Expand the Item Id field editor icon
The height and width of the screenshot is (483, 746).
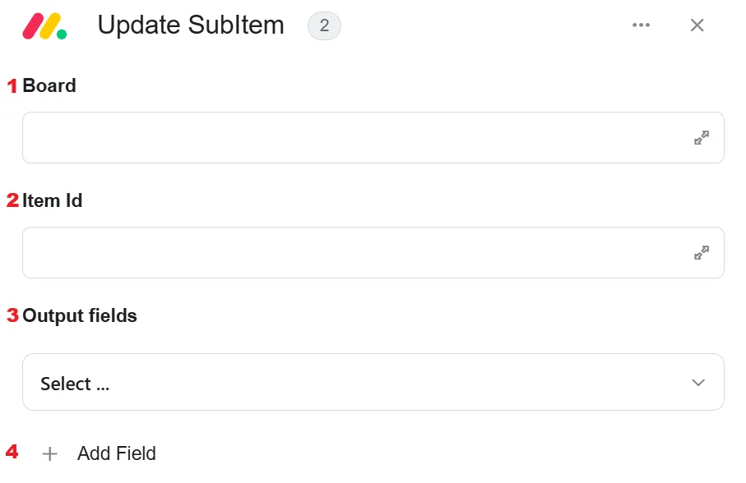[702, 253]
